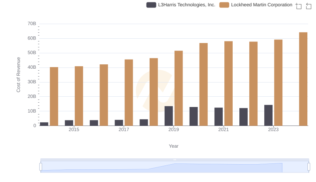Click the top drag bar of the data zoom slider

(x=175, y=159)
